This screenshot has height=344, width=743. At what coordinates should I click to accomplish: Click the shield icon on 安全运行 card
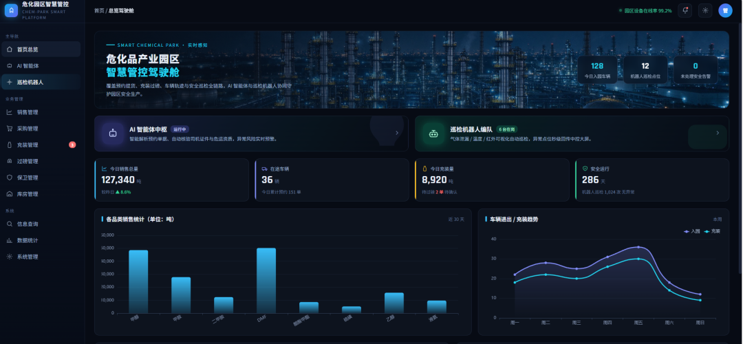tap(585, 168)
